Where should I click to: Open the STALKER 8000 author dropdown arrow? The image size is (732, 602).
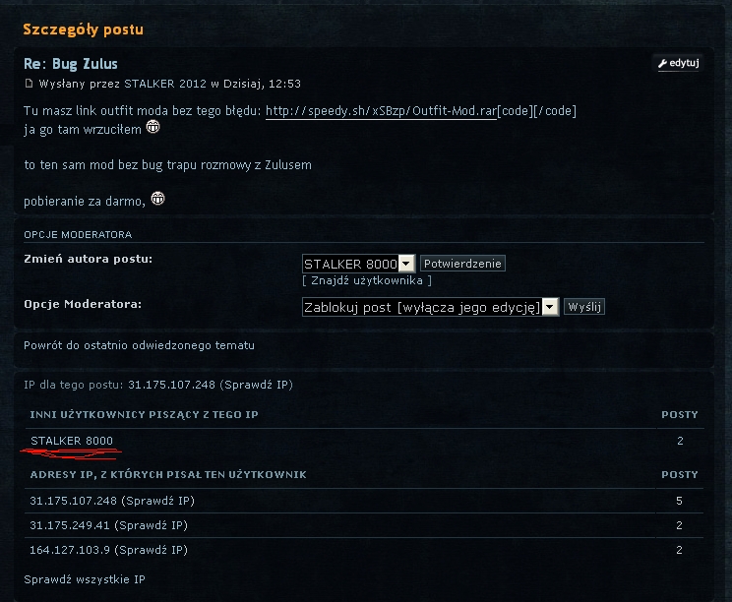[406, 264]
